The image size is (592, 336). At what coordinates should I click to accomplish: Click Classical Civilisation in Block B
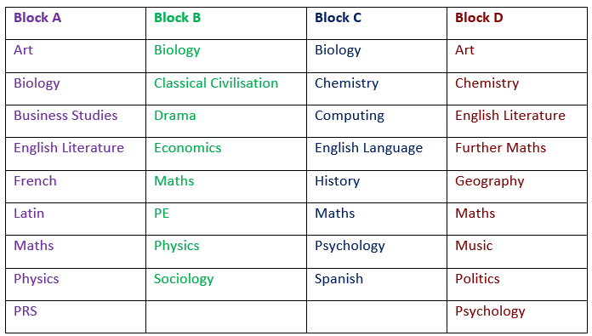point(216,83)
